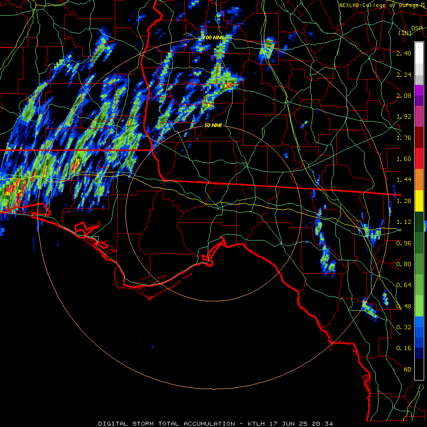Pick the orange legend swatch
This screenshot has width=427, height=427.
[x=419, y=180]
